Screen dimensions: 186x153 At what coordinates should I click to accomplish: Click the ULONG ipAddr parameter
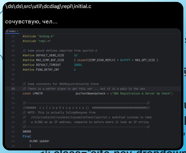coord(39,141)
